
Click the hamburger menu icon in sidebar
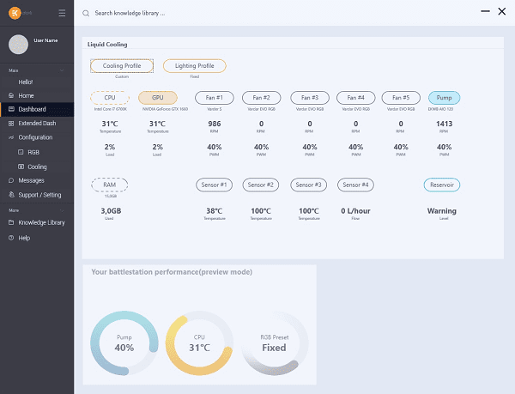(61, 13)
